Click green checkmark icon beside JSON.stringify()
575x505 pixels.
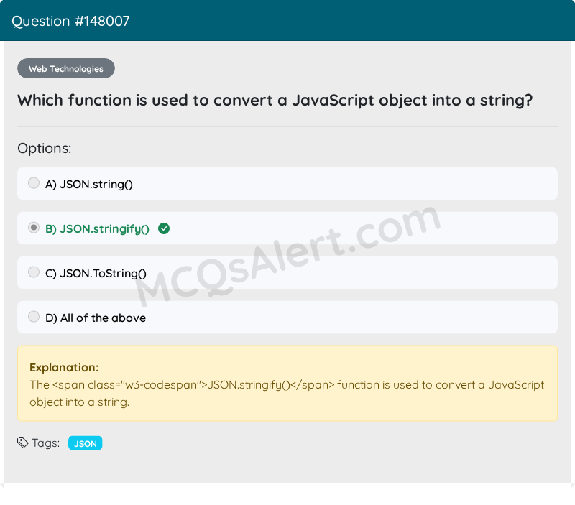tap(164, 228)
